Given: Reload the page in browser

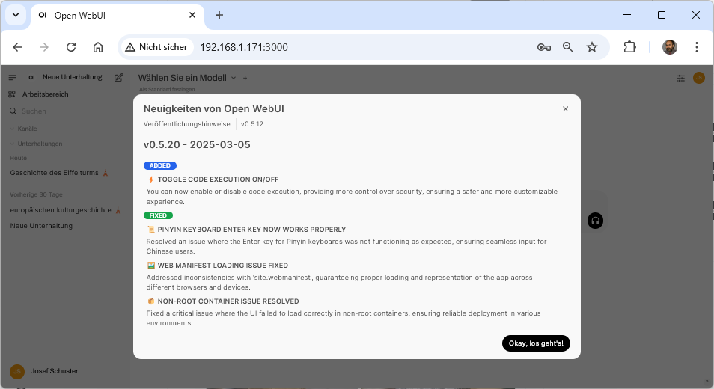Looking at the screenshot, I should point(71,47).
